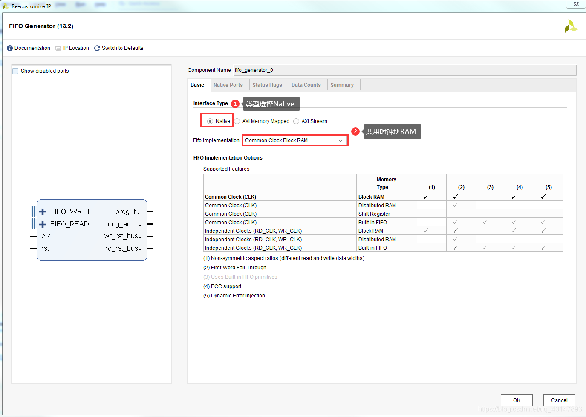
Task: Select the bold Common Clock (CLK) Block RAM row
Action: click(x=383, y=197)
